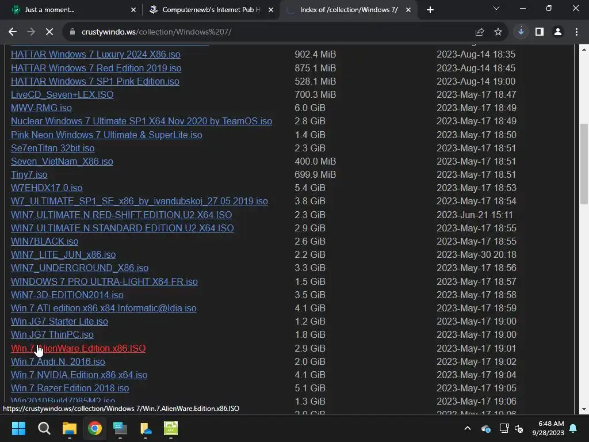Open the network tray icon
This screenshot has height=442, width=589.
[x=504, y=428]
